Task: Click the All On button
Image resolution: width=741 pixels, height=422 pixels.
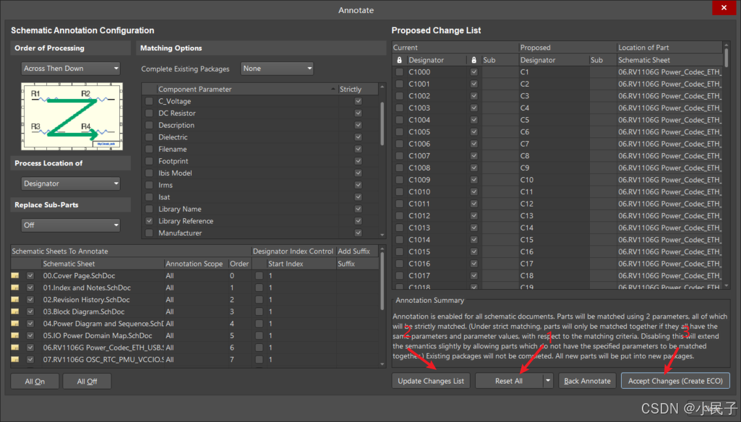Action: coord(35,382)
